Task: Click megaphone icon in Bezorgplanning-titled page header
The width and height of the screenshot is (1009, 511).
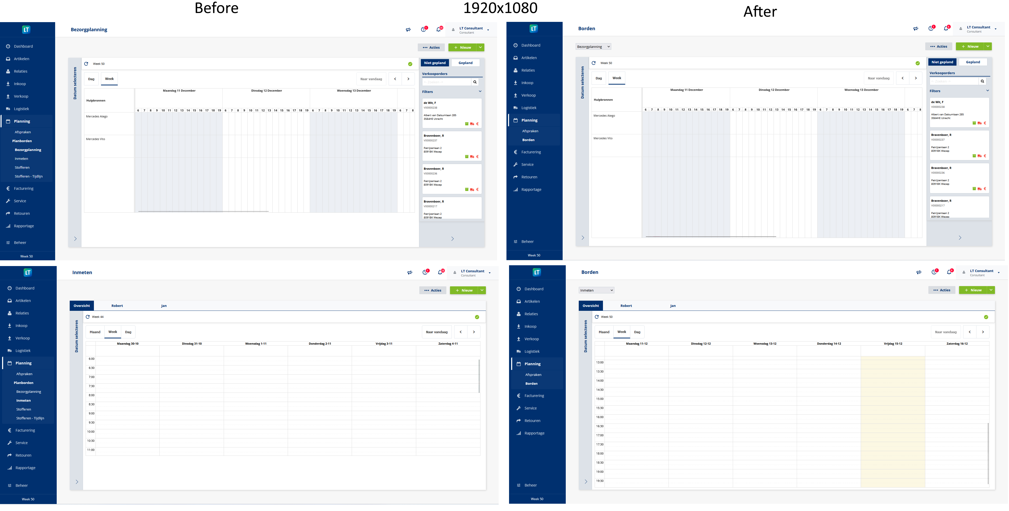Action: [408, 30]
